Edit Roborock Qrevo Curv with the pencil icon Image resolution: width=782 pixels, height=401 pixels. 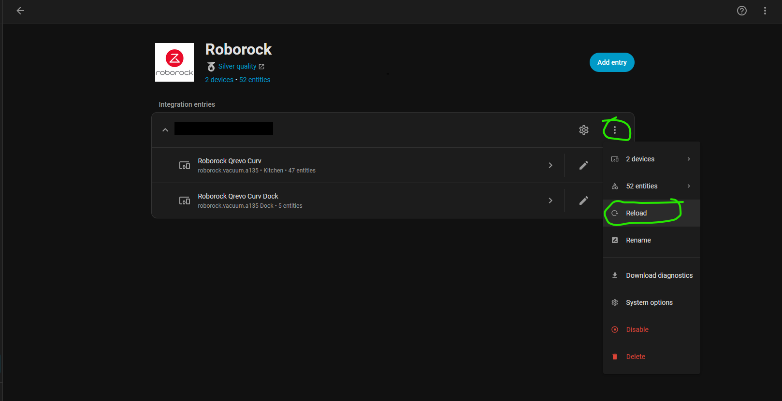coord(584,165)
